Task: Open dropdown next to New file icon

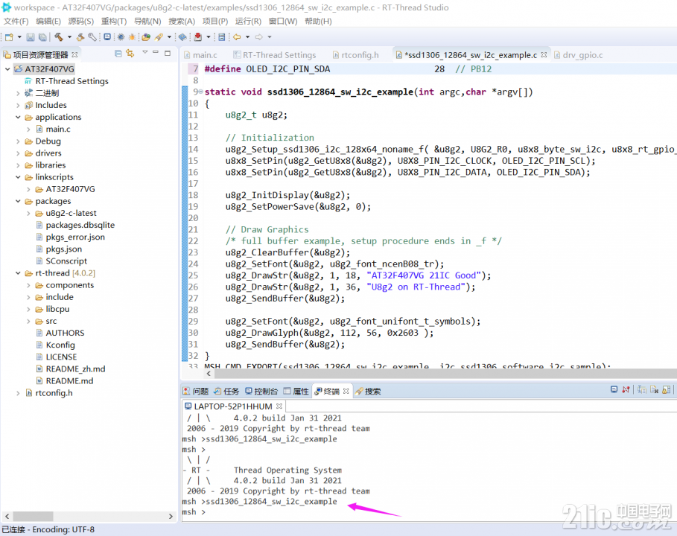Action: point(19,37)
